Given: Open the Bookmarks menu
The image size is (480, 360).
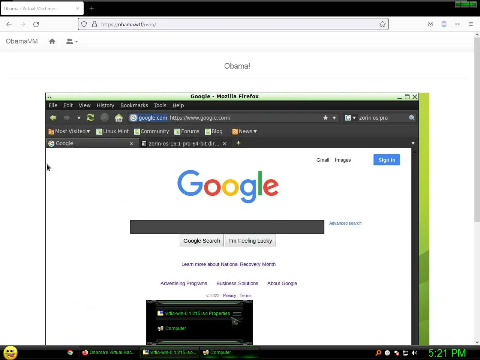Looking at the screenshot, I should [x=134, y=105].
